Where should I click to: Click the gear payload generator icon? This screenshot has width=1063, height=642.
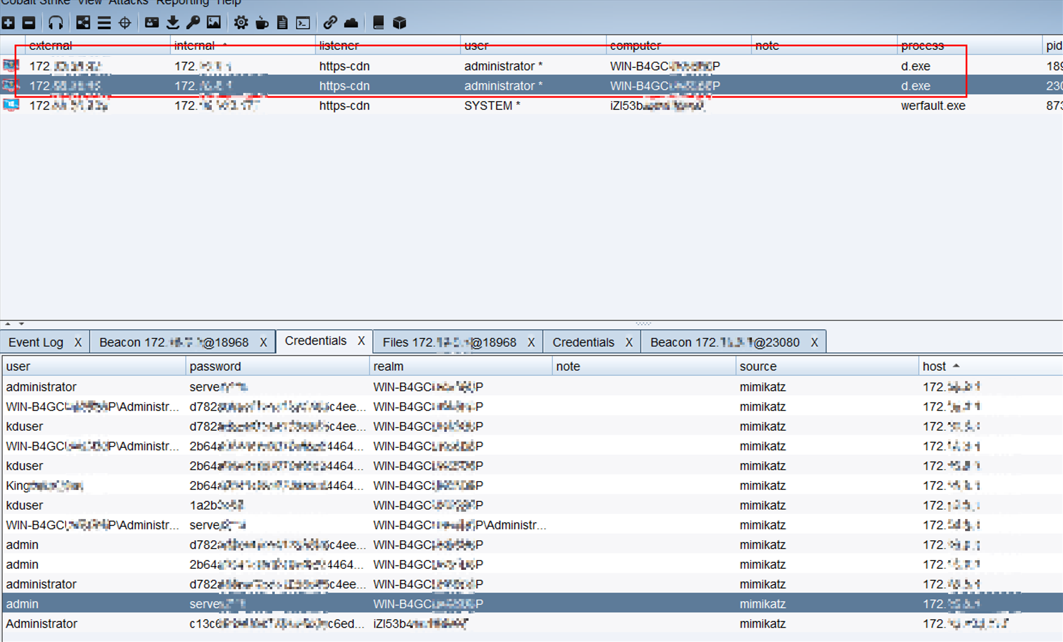click(240, 23)
